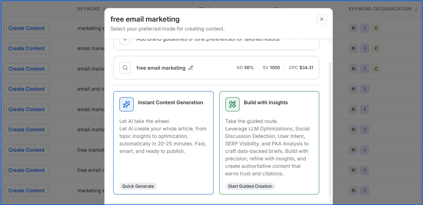Click the N badge in 'email and m' row
Image resolution: width=423 pixels, height=205 pixels.
[x=353, y=89]
